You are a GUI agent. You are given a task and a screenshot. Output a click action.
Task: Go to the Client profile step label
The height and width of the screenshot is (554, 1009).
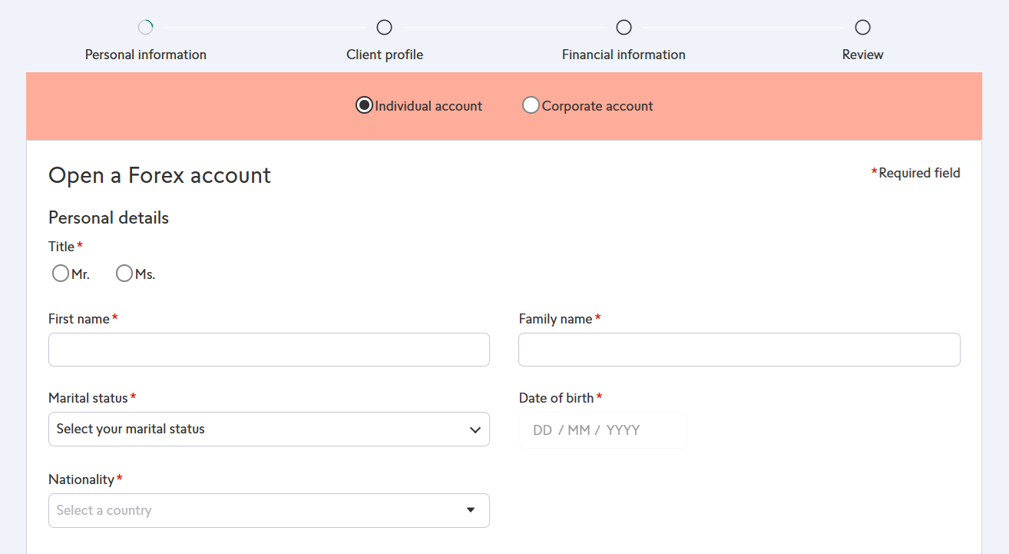385,55
